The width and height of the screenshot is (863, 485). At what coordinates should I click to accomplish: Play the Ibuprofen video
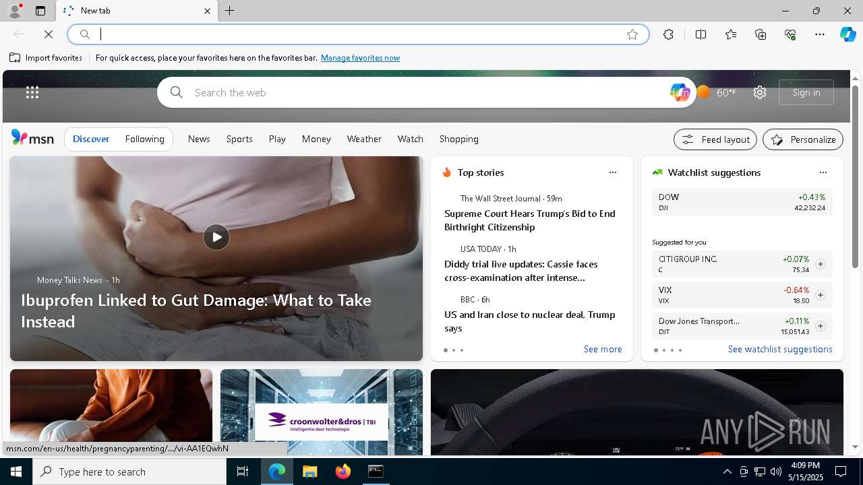(x=216, y=237)
